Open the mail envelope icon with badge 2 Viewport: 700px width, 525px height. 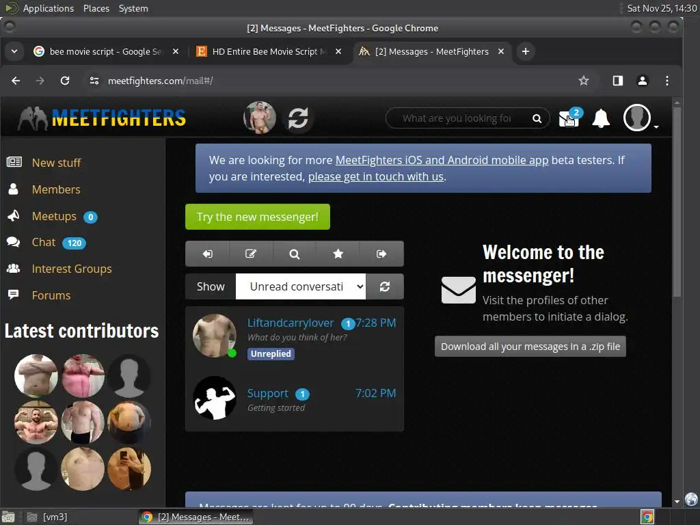569,119
